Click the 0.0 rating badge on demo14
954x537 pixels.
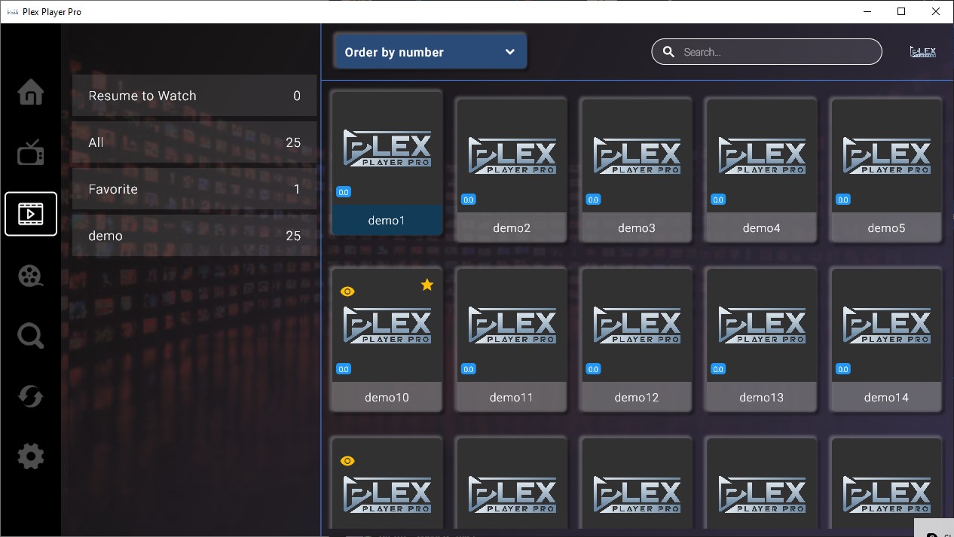pyautogui.click(x=843, y=369)
